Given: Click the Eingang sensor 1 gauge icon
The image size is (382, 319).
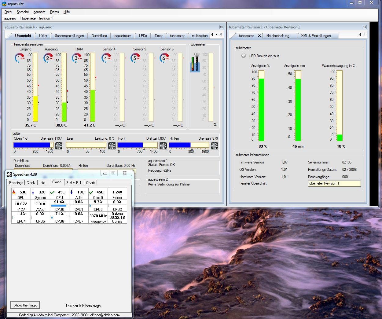Looking at the screenshot, I should coord(20,58).
